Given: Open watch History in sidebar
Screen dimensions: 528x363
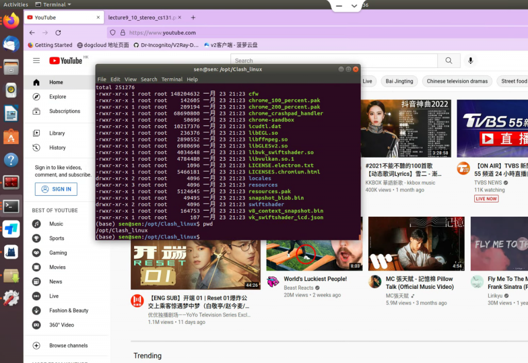Looking at the screenshot, I should pos(57,148).
